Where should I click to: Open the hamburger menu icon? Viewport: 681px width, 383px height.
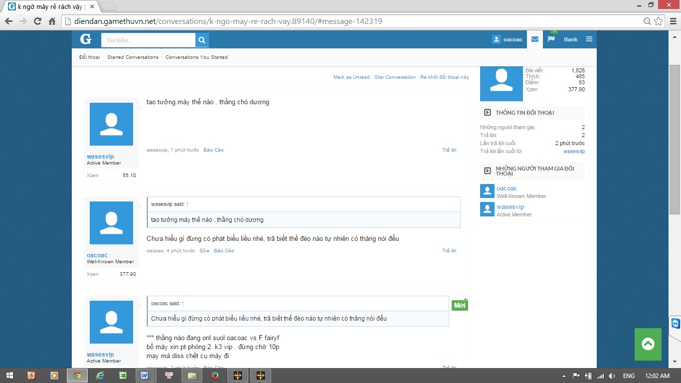click(589, 39)
